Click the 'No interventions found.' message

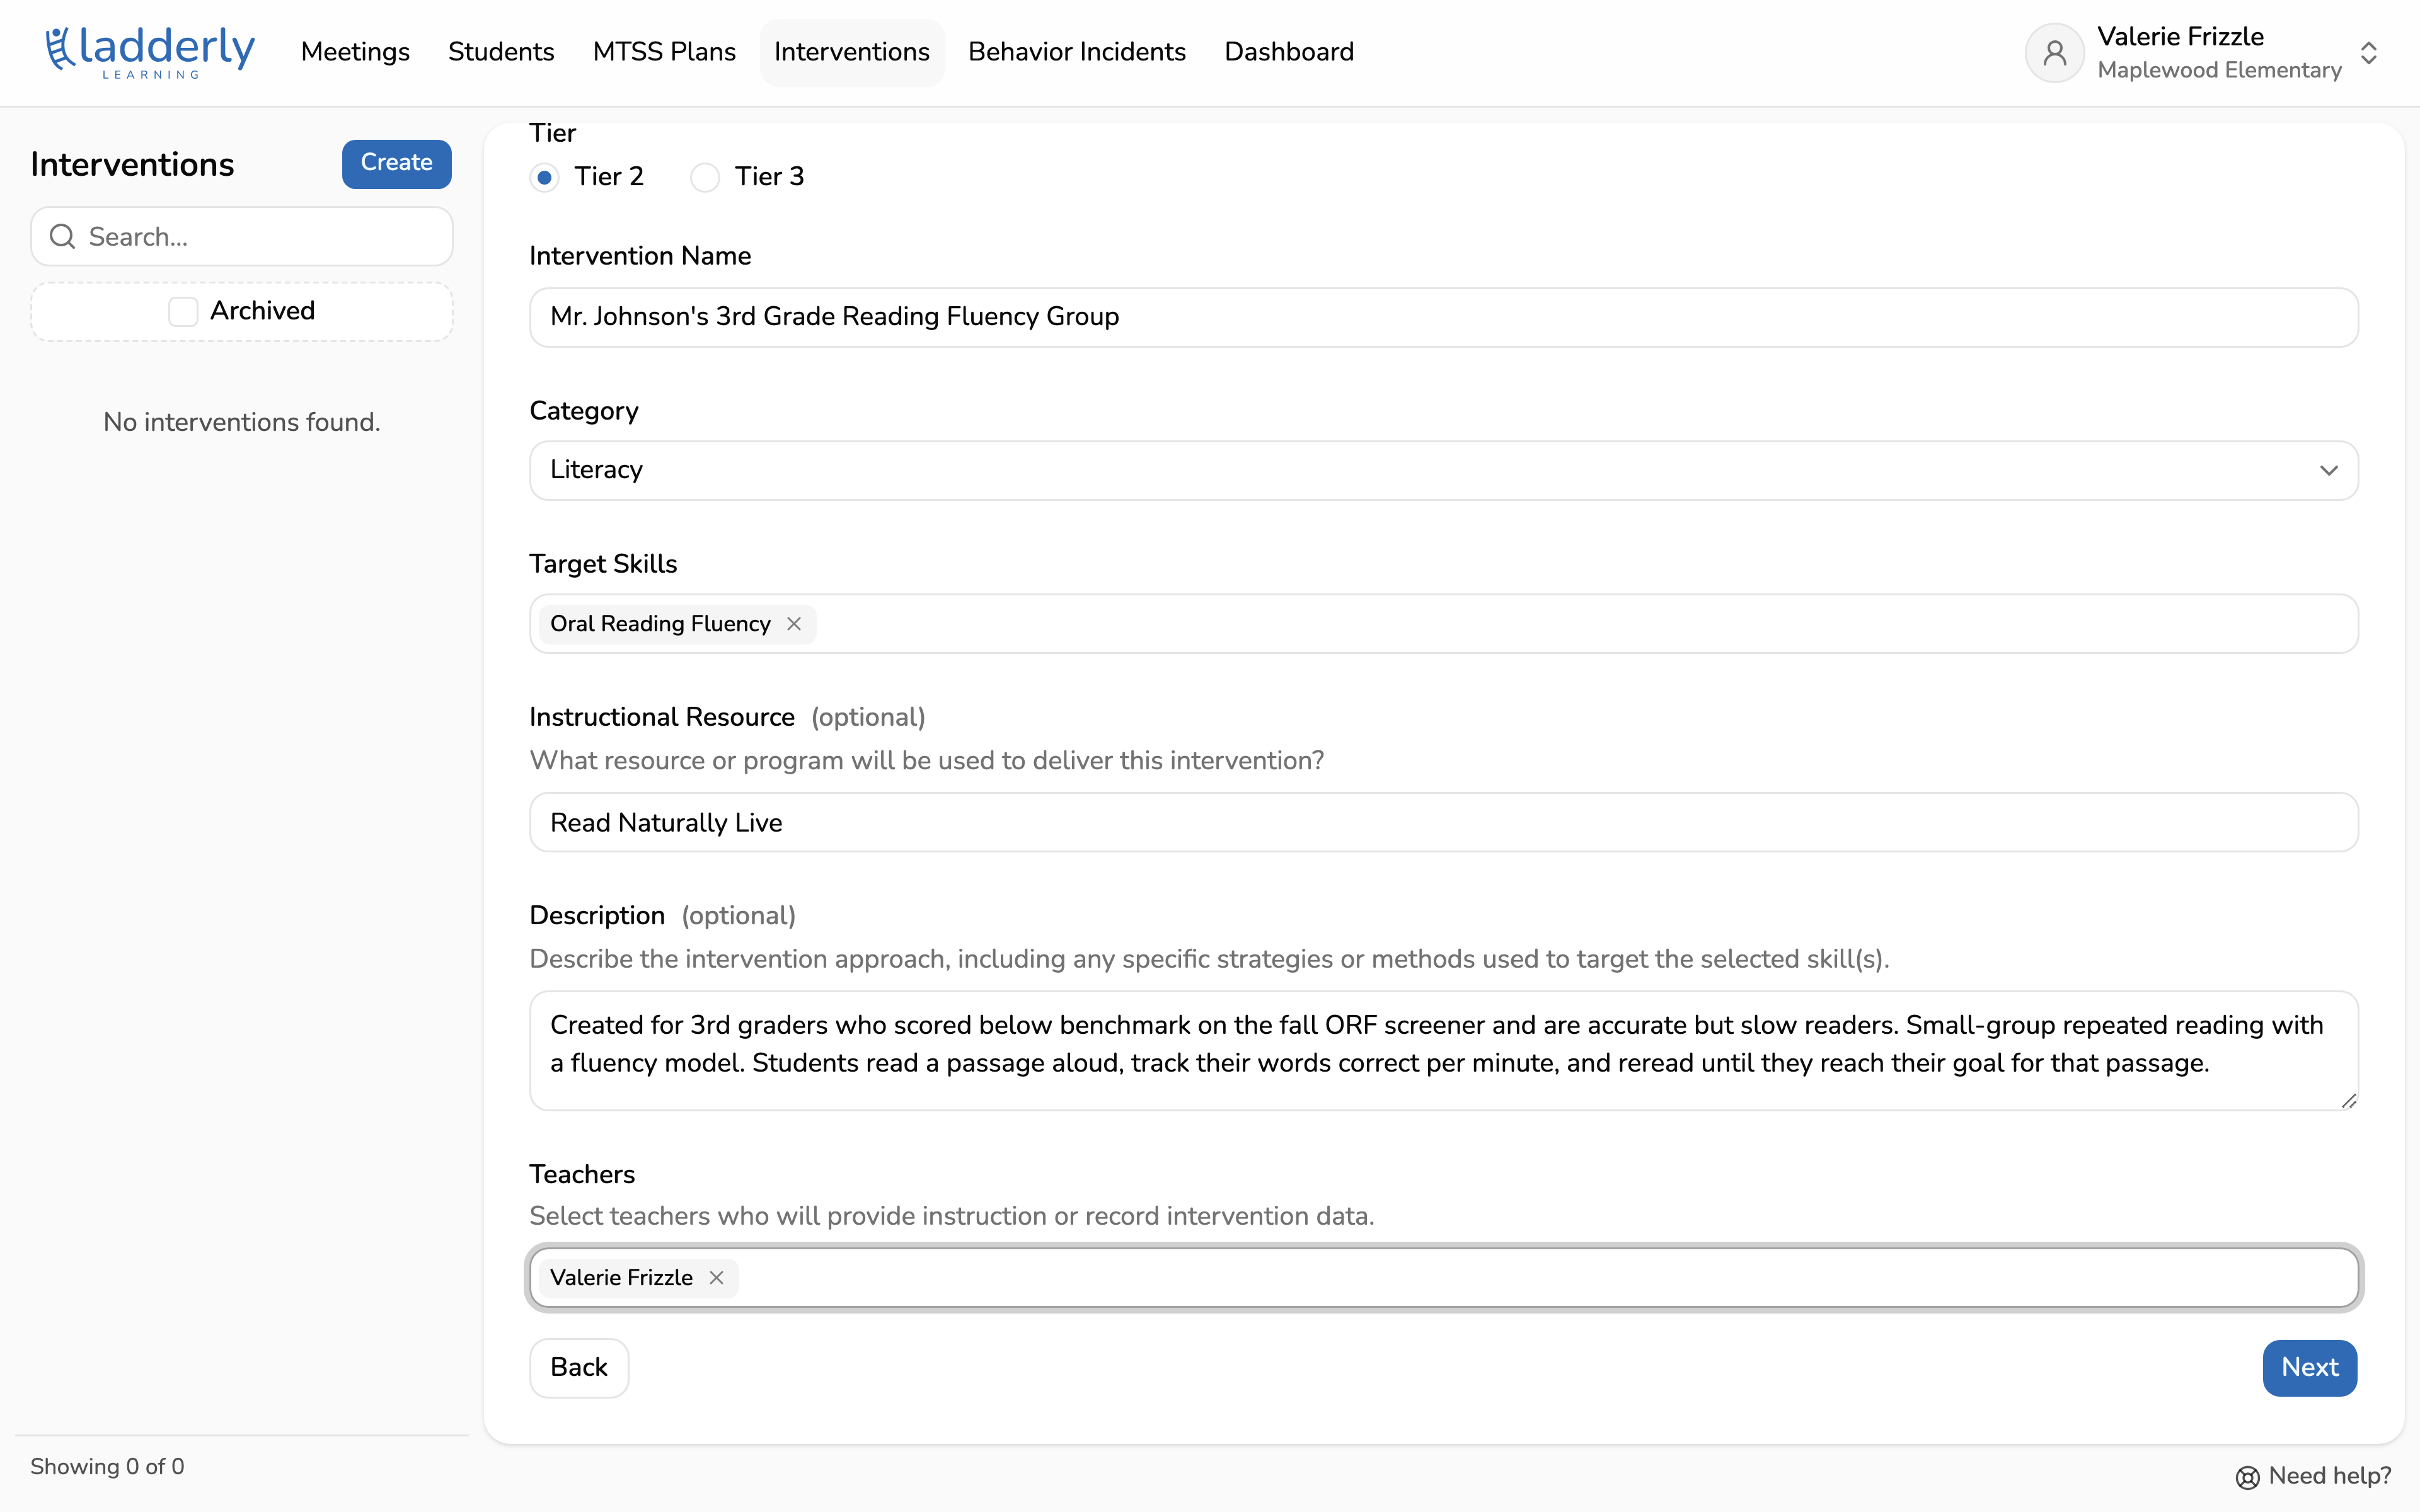tap(242, 422)
